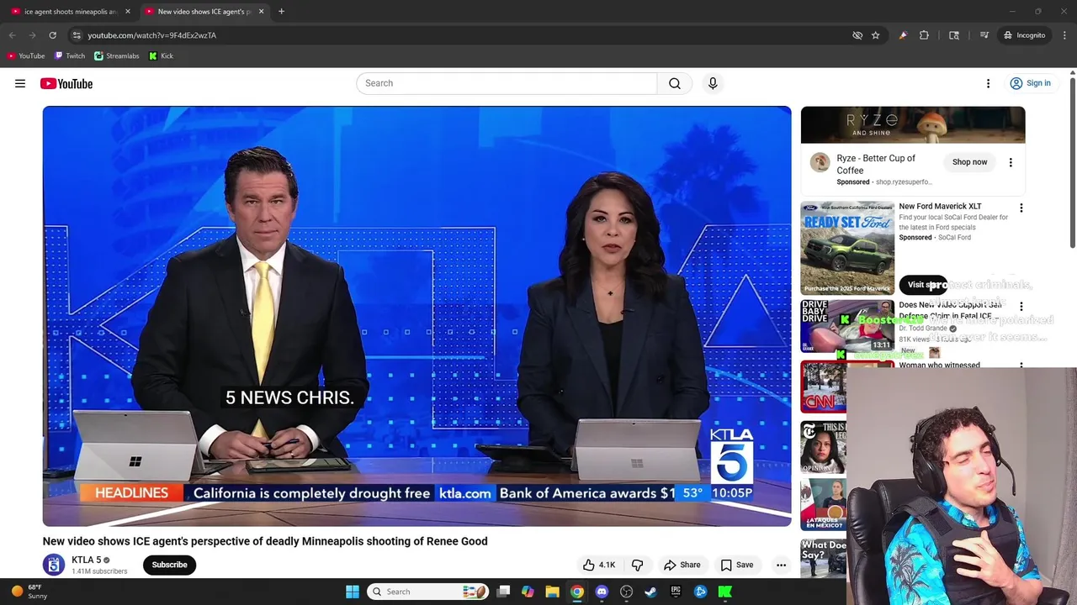Like the video with thumbs up
The image size is (1077, 605).
click(598, 565)
